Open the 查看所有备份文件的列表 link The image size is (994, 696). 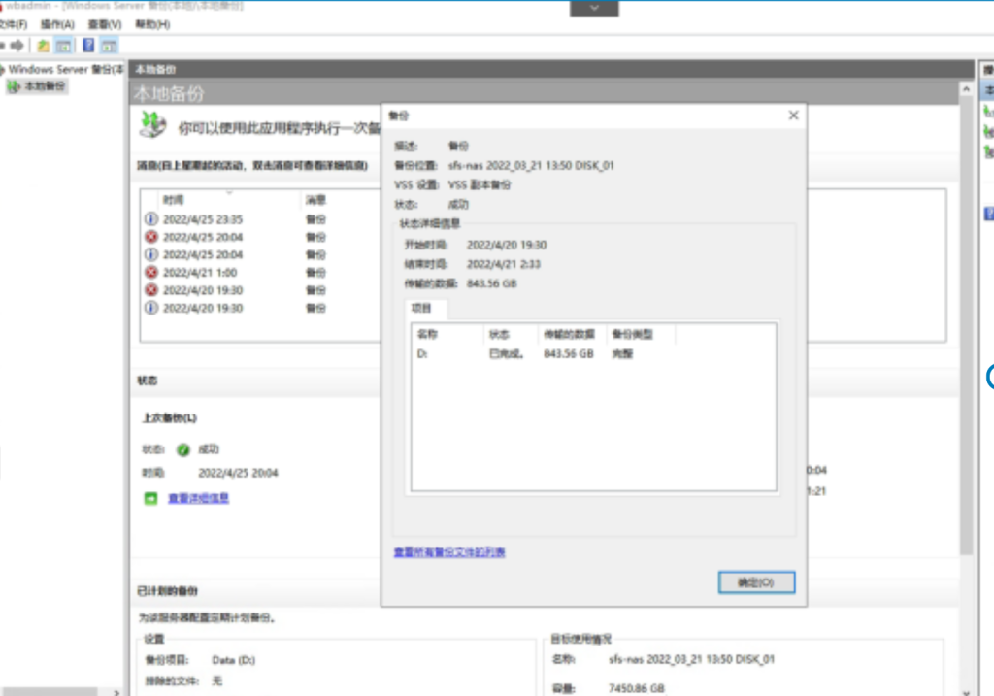[x=448, y=552]
